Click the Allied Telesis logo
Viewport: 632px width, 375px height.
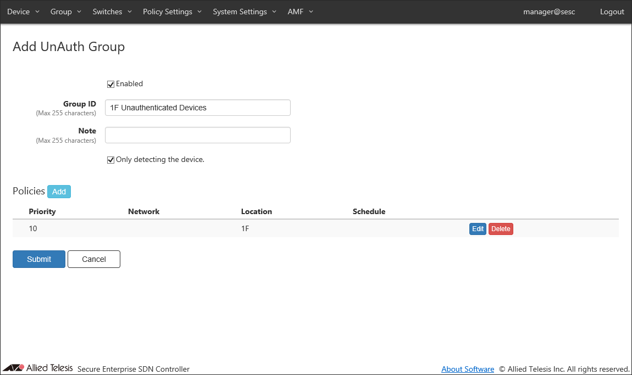[38, 368]
